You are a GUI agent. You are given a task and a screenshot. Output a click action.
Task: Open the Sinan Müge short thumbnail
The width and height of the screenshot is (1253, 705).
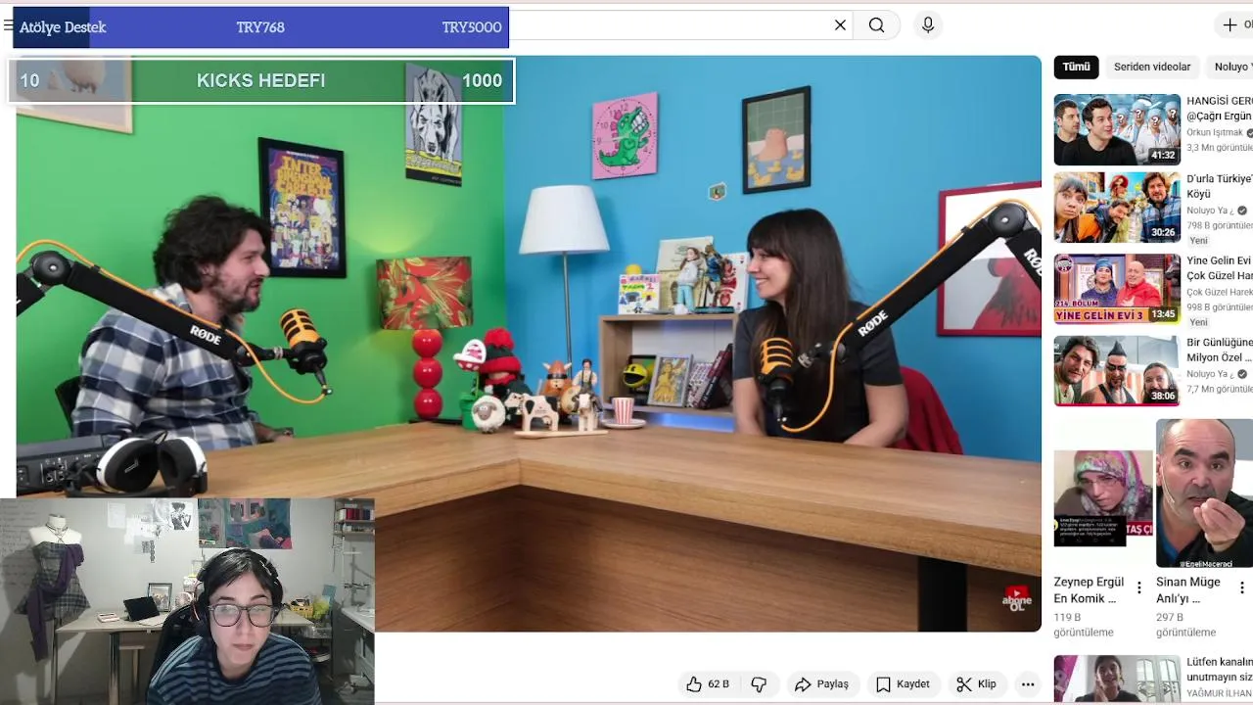click(1204, 493)
